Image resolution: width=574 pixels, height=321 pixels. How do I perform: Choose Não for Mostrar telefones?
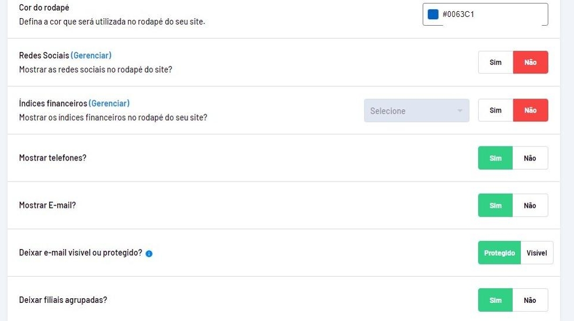coord(530,158)
